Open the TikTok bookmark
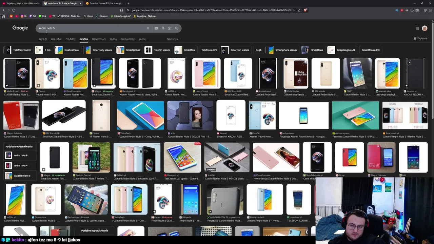The width and height of the screenshot is (434, 244). (69, 16)
